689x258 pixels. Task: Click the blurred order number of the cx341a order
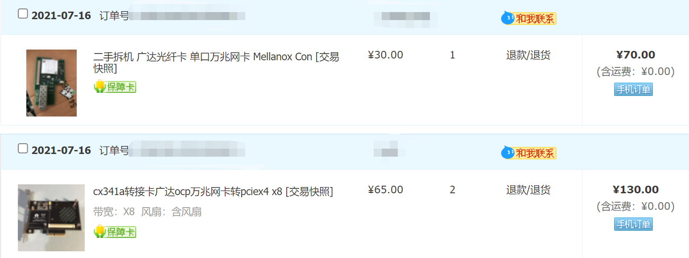click(187, 150)
